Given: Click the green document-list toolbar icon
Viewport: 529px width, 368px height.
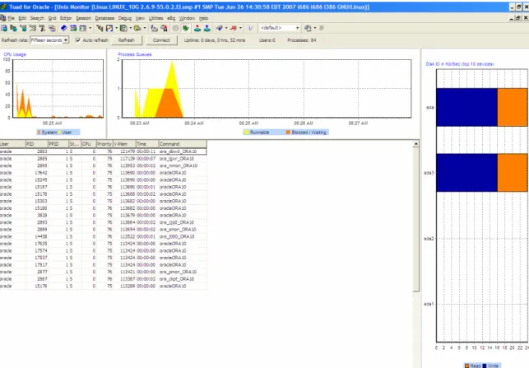Looking at the screenshot, I should [123, 28].
